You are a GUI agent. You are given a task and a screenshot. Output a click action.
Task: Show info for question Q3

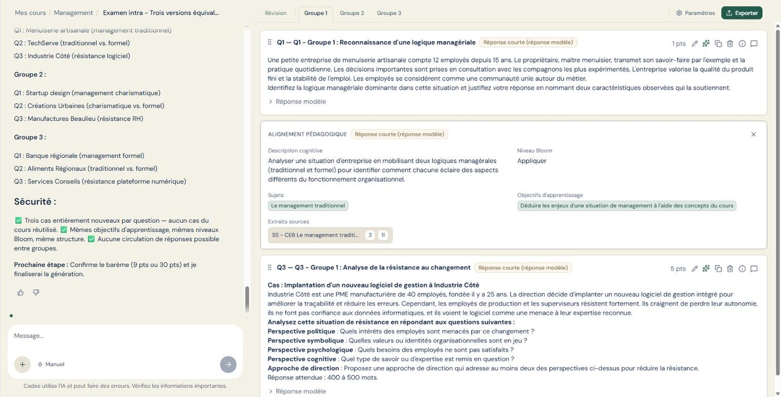coord(742,269)
